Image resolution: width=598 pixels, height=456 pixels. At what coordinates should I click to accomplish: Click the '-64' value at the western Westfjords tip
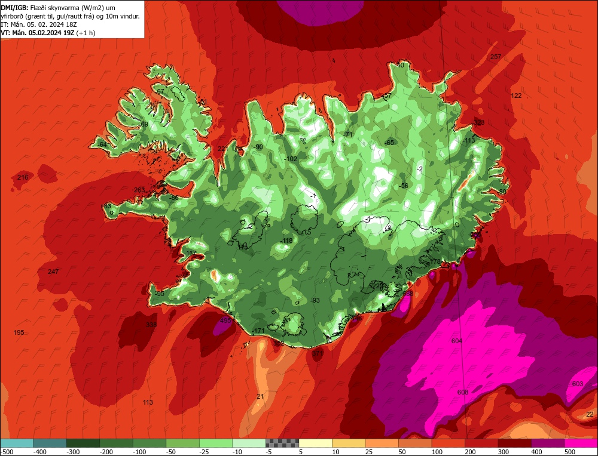pyautogui.click(x=102, y=144)
